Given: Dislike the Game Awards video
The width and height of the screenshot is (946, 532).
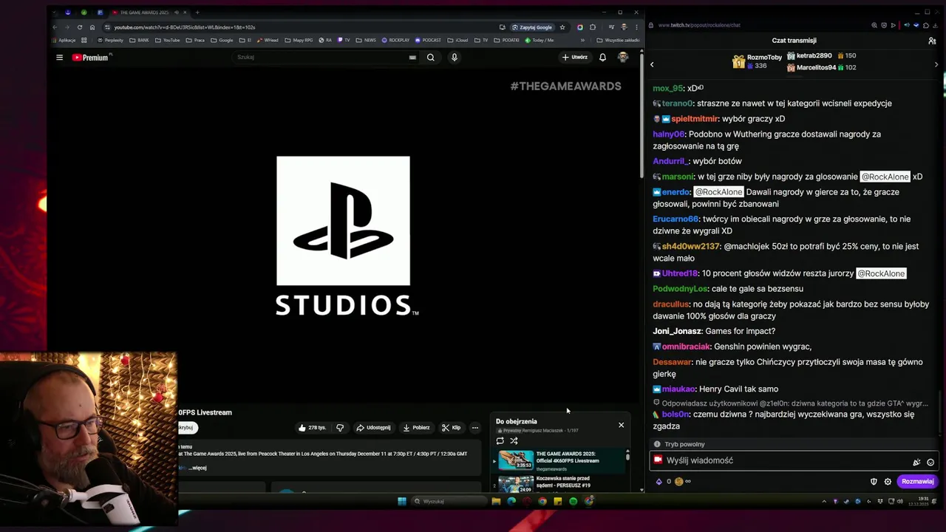Looking at the screenshot, I should pyautogui.click(x=340, y=428).
